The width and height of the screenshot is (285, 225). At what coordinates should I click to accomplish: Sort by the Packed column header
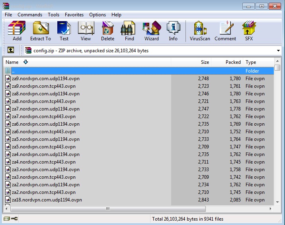coord(227,62)
